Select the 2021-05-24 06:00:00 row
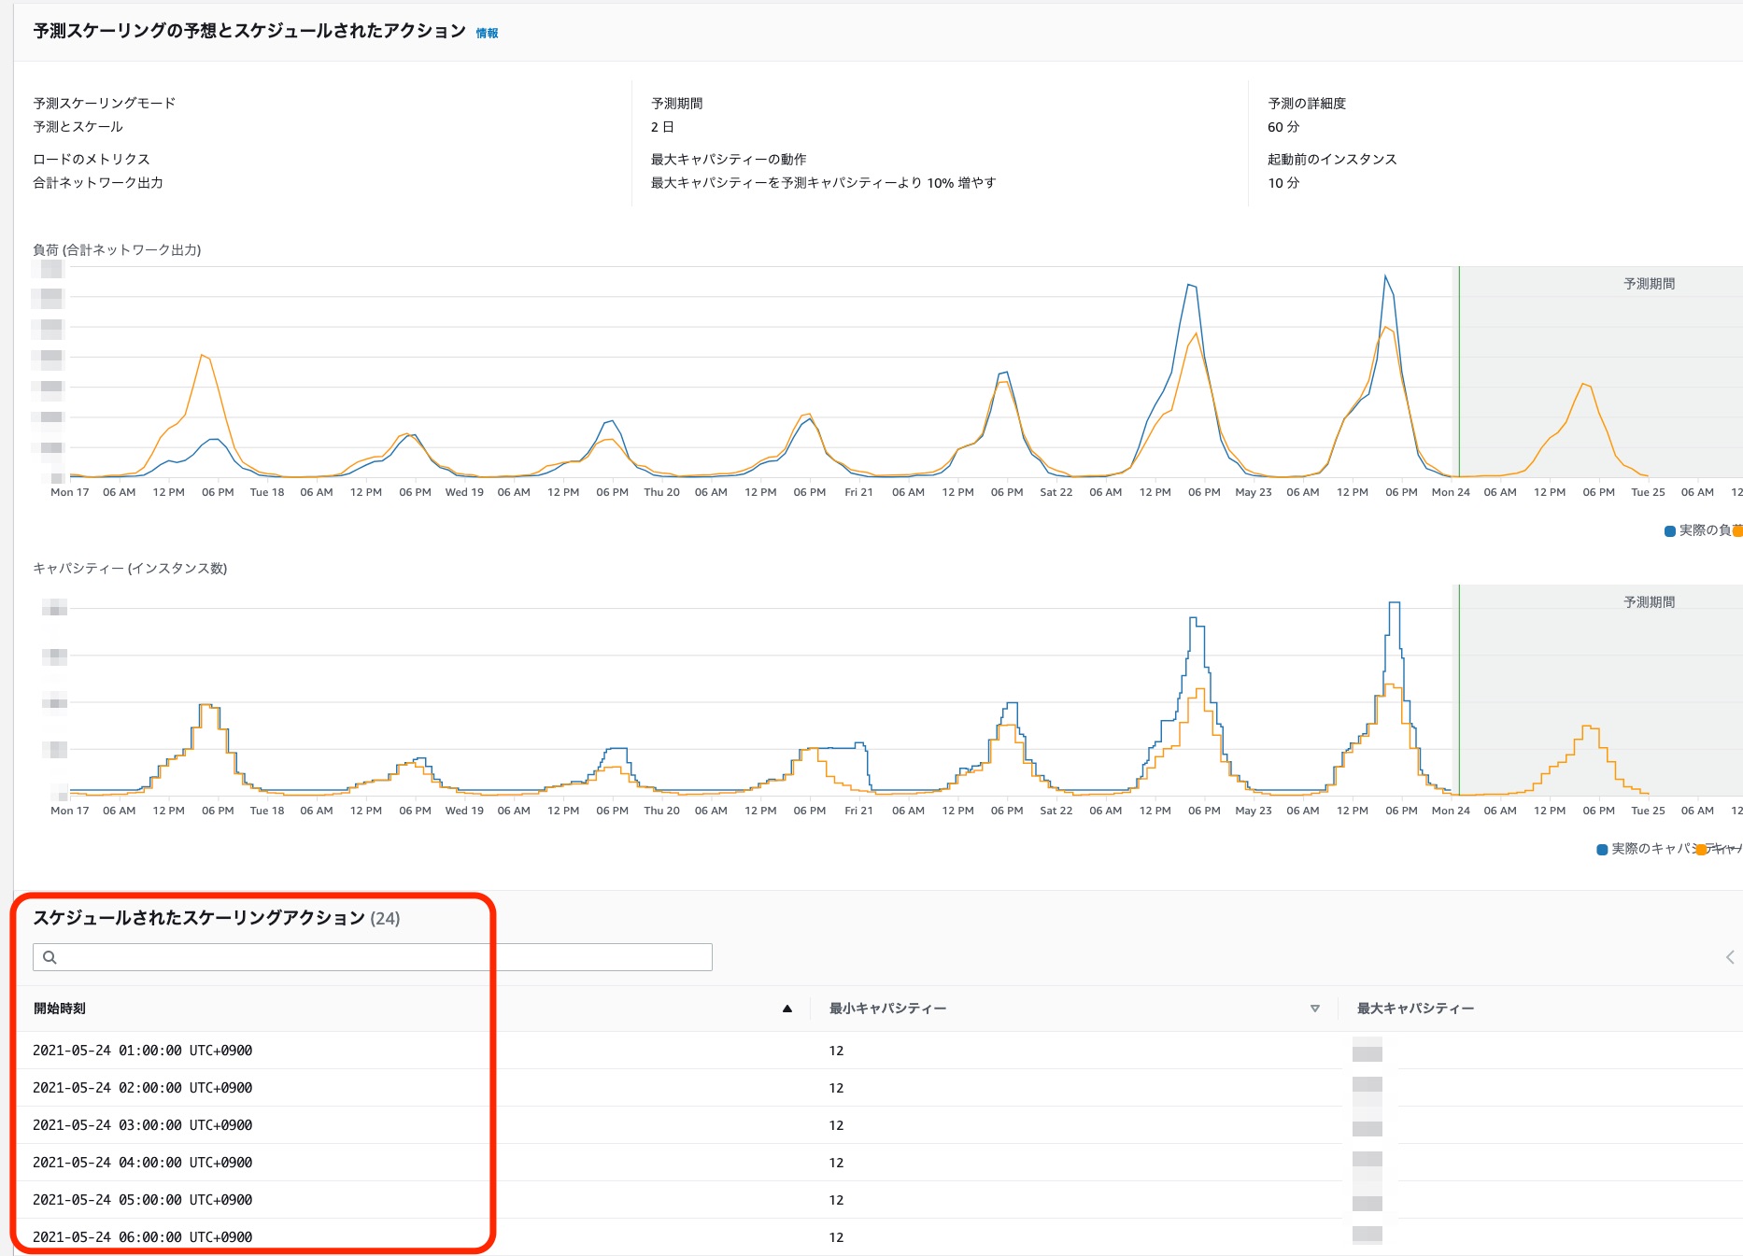Image resolution: width=1743 pixels, height=1256 pixels. (x=878, y=1237)
